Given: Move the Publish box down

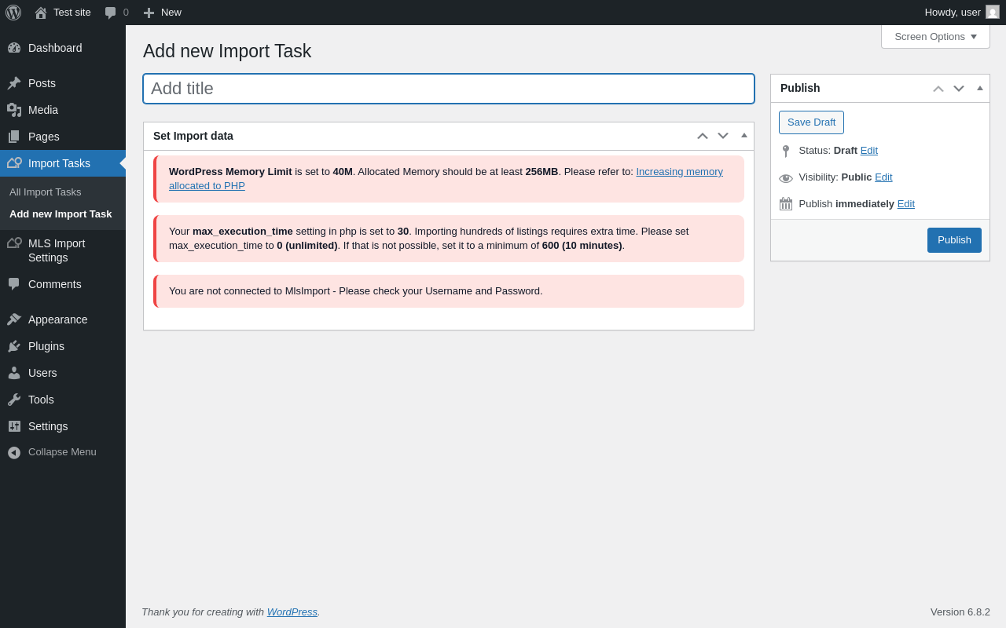Looking at the screenshot, I should 959,89.
